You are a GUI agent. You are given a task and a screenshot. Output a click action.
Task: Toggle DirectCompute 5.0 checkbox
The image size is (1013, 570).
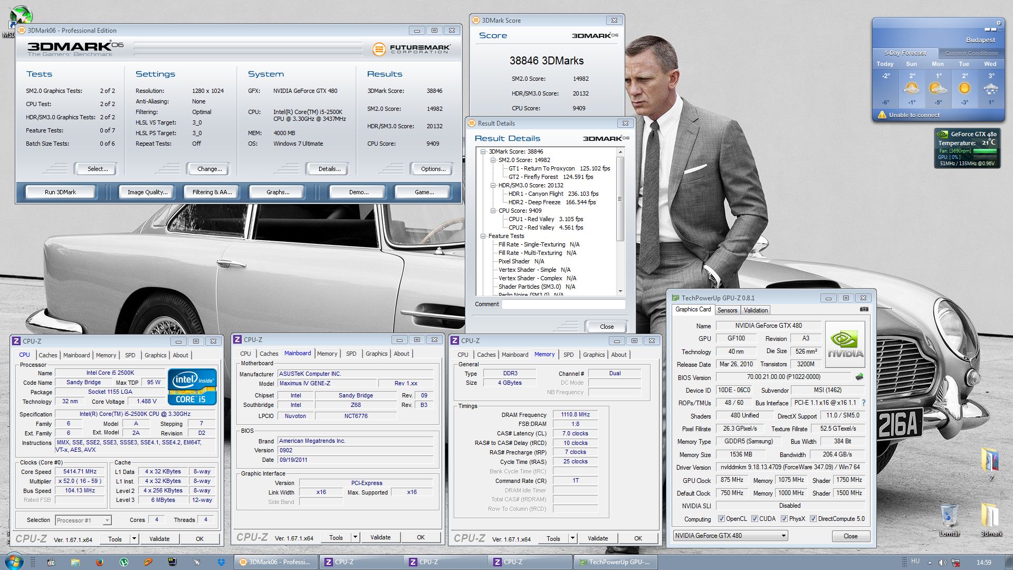(813, 519)
